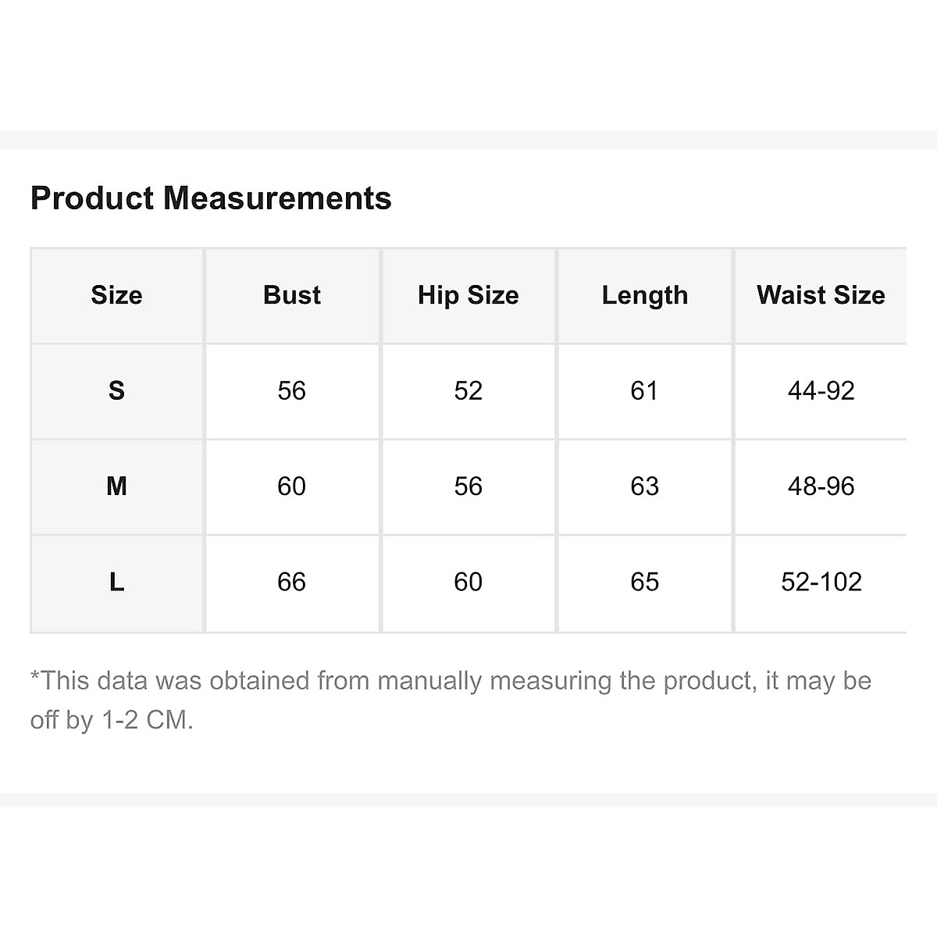This screenshot has width=937, height=937.
Task: Click the L size row label
Action: pos(116,582)
